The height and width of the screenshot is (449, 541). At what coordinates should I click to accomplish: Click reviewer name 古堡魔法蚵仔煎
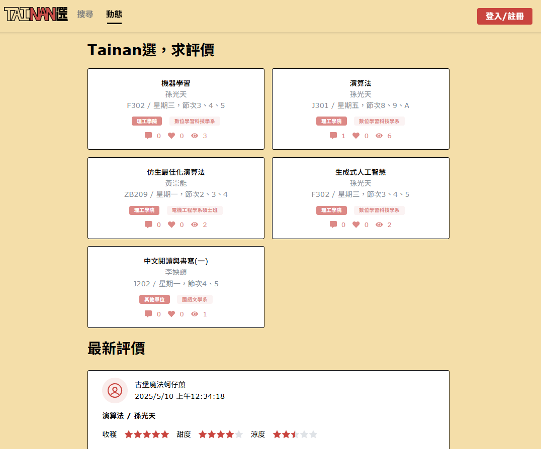coord(160,385)
